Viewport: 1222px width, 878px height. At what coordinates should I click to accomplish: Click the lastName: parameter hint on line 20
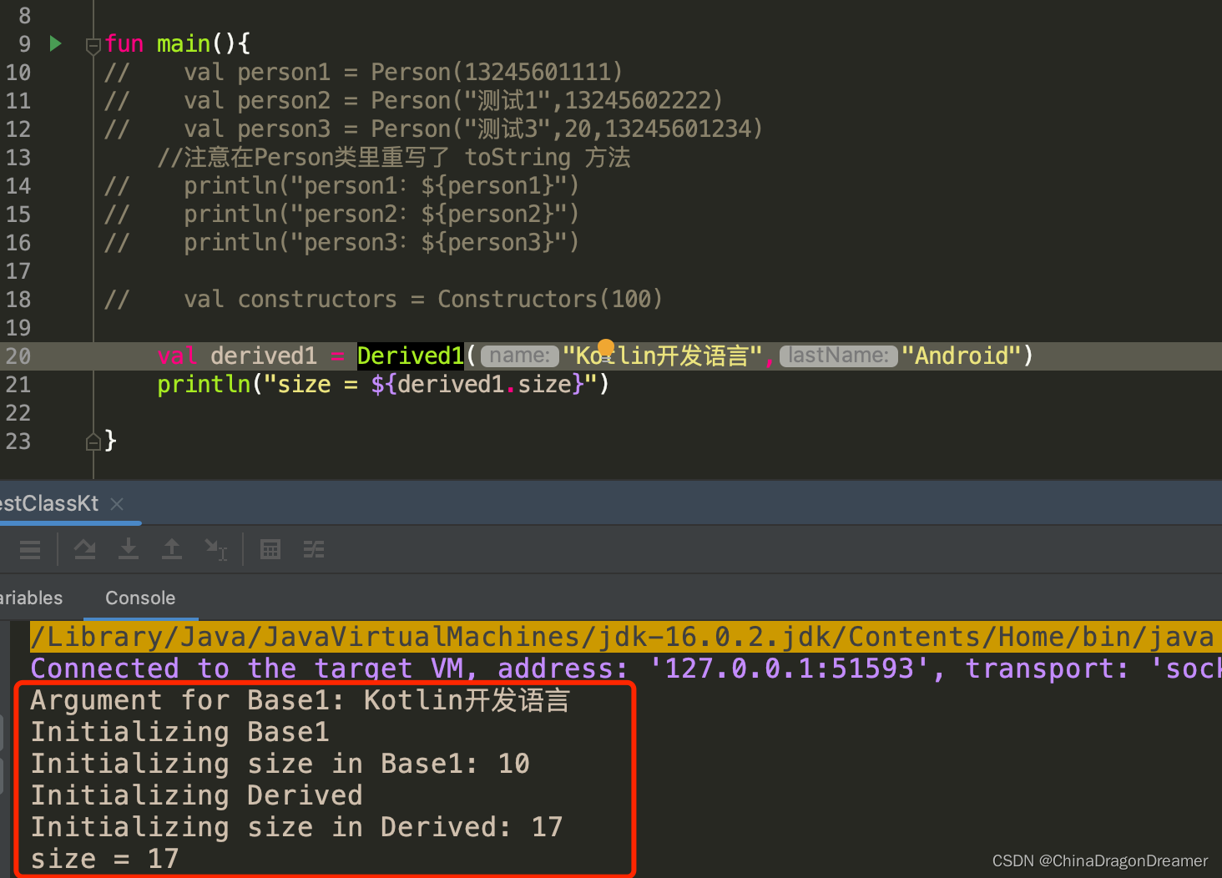click(x=838, y=356)
